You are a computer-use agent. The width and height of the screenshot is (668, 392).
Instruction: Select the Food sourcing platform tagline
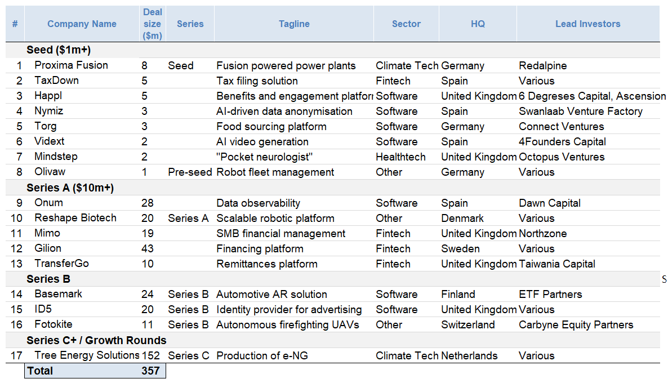pyautogui.click(x=271, y=127)
